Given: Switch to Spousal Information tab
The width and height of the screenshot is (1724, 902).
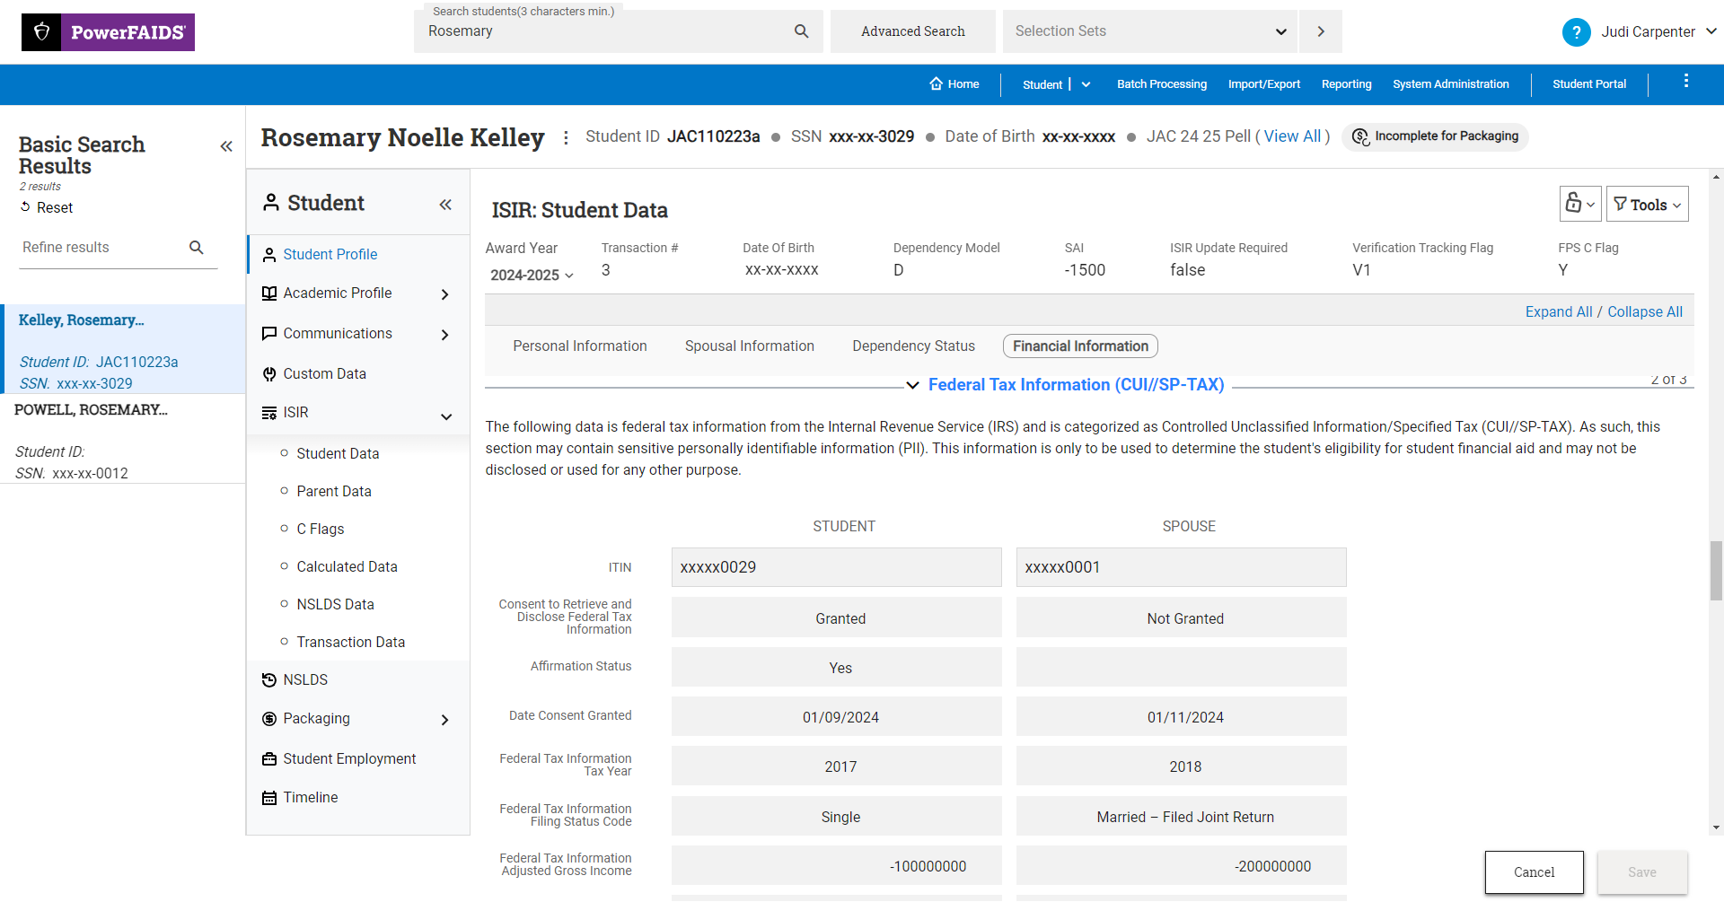Looking at the screenshot, I should click(x=749, y=346).
